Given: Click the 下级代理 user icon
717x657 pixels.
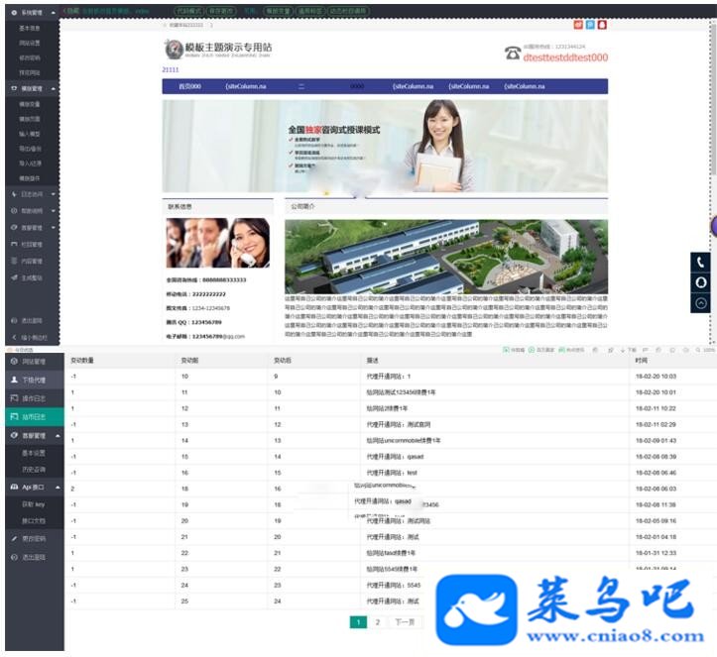Looking at the screenshot, I should tap(14, 380).
